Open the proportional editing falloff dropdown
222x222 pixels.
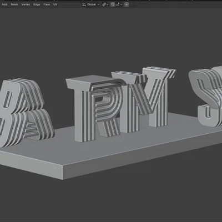(x=133, y=4)
